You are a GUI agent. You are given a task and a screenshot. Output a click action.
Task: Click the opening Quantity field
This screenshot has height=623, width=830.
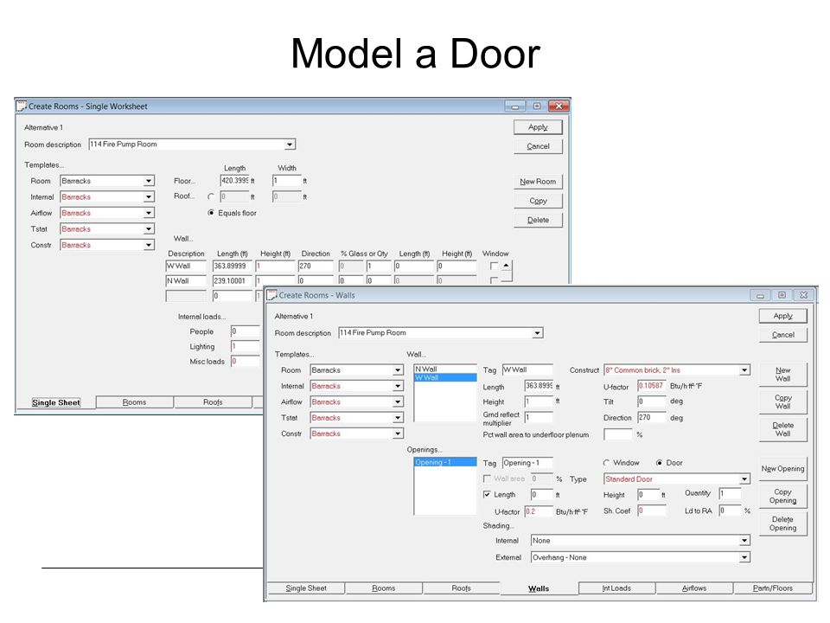[730, 494]
